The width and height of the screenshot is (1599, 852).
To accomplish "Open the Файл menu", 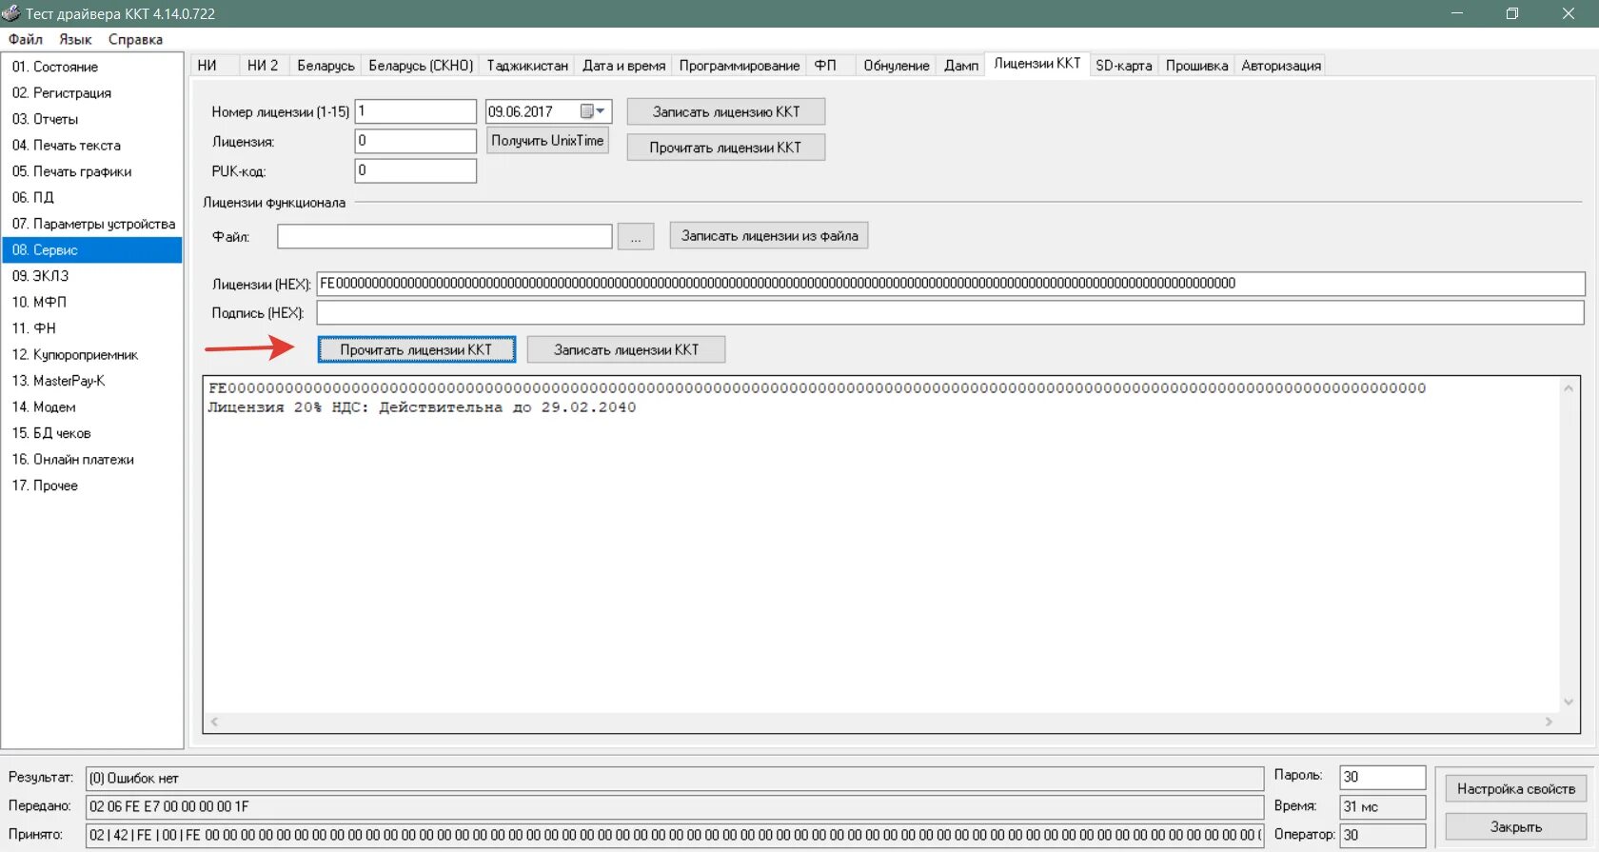I will tap(26, 39).
